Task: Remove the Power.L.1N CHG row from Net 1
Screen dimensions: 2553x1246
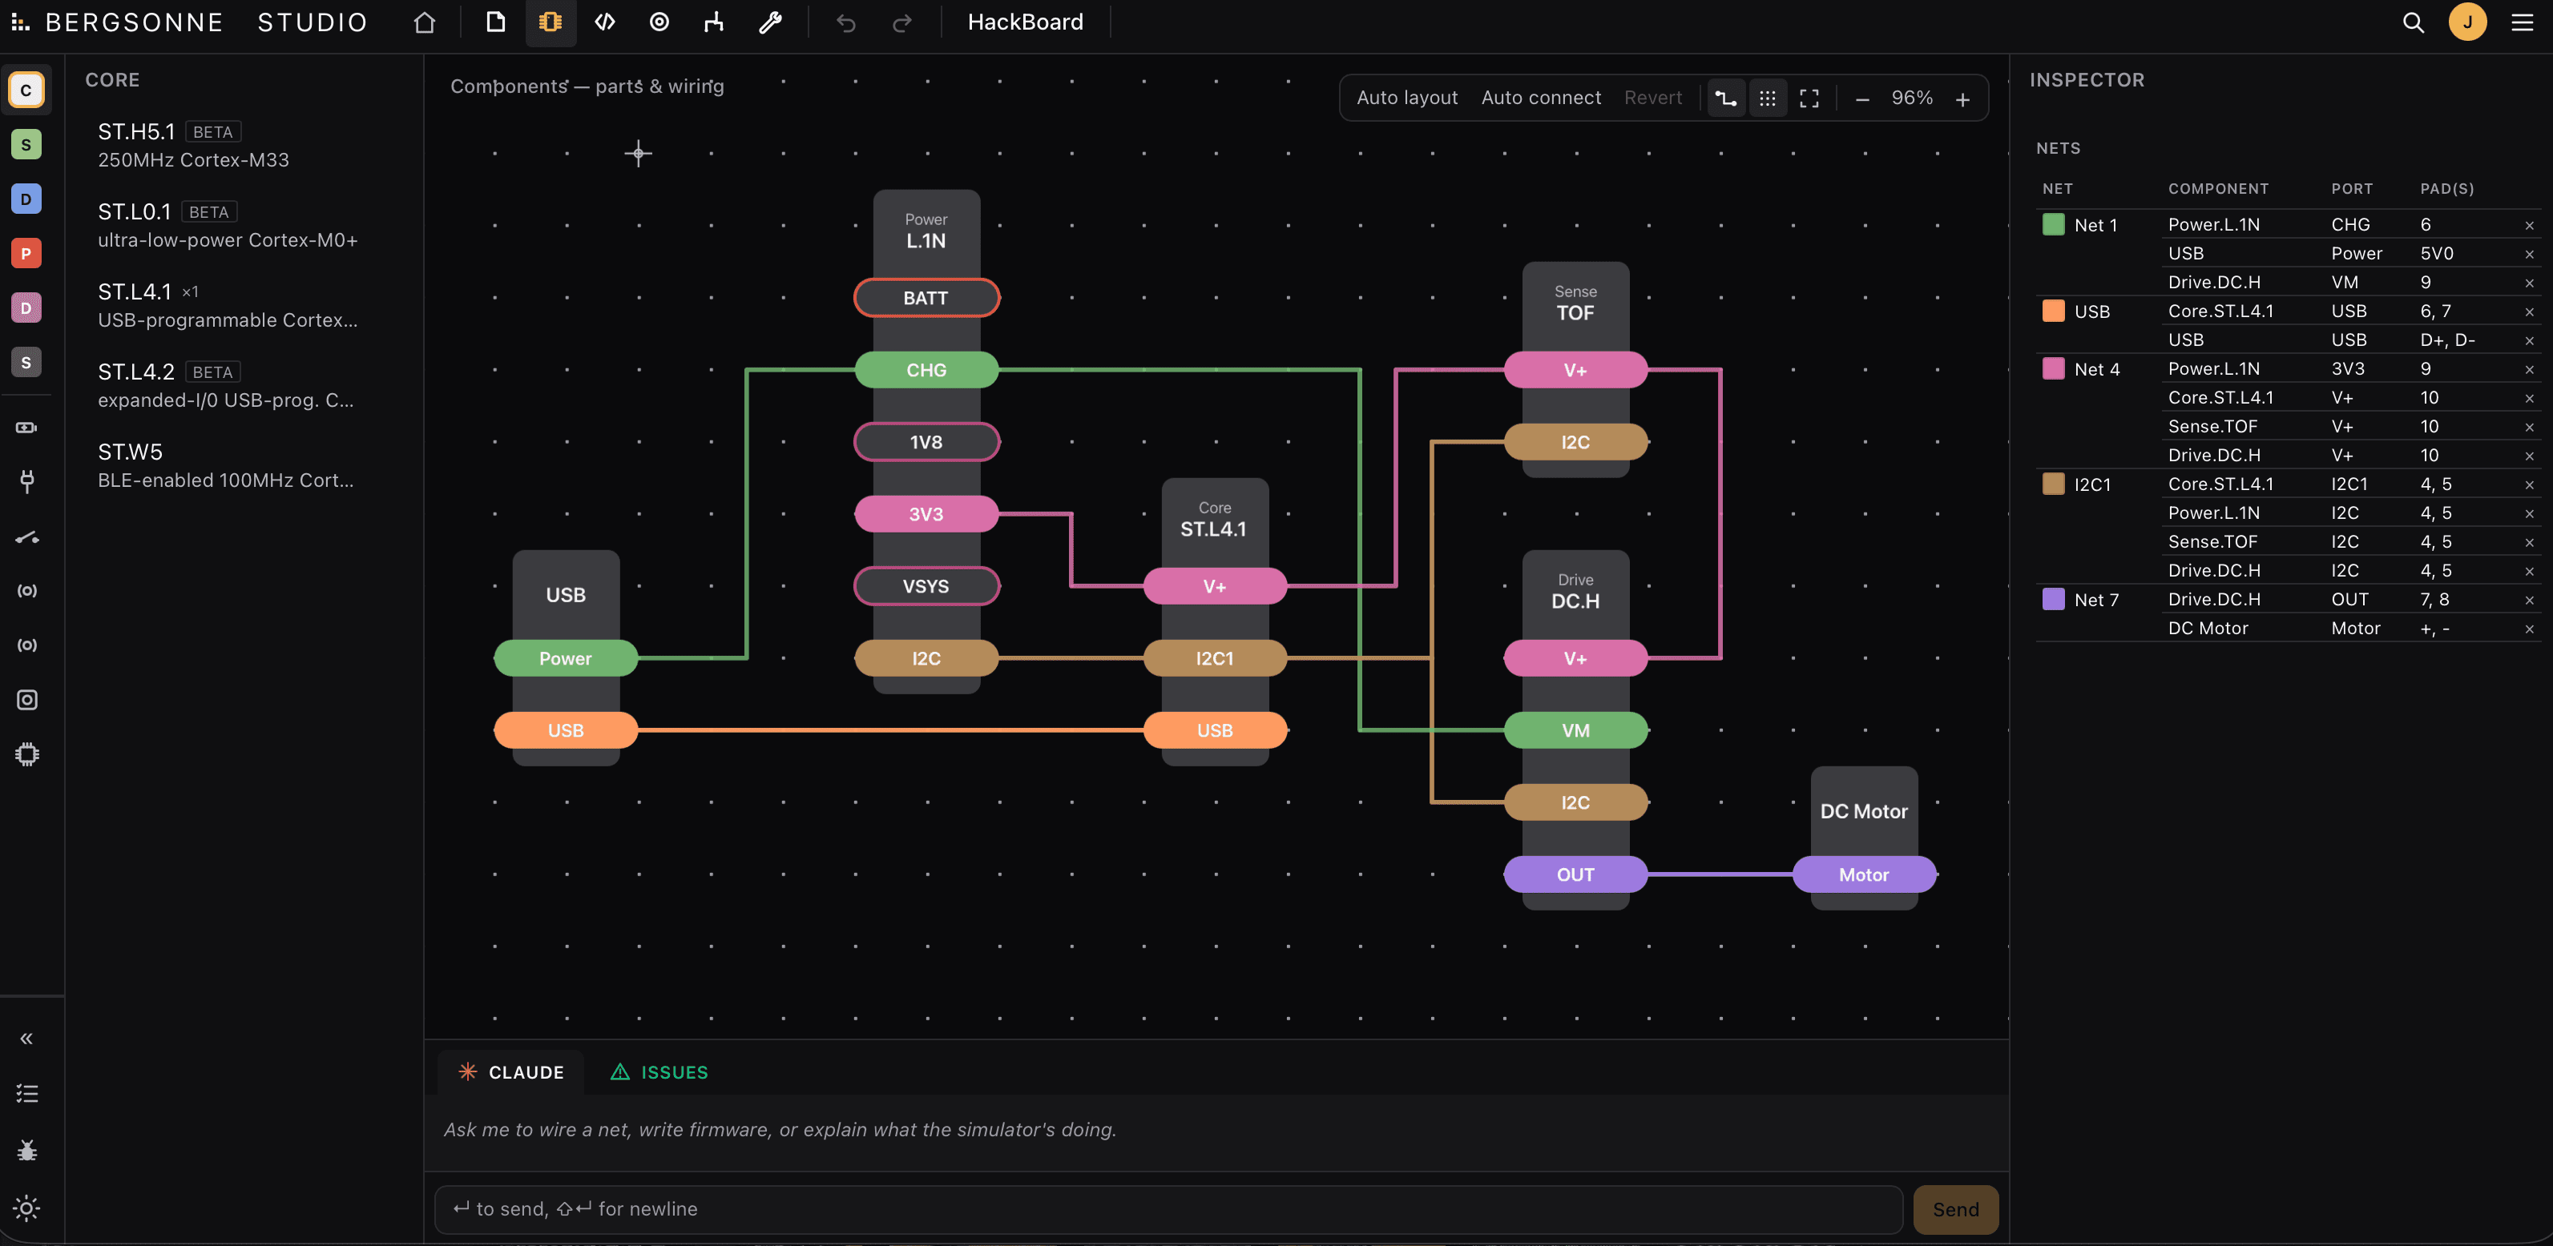Action: 2529,226
